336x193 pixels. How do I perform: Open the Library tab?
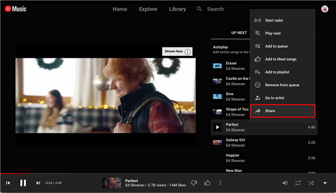178,9
